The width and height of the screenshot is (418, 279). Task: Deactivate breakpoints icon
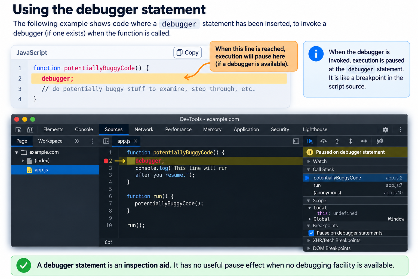point(380,141)
